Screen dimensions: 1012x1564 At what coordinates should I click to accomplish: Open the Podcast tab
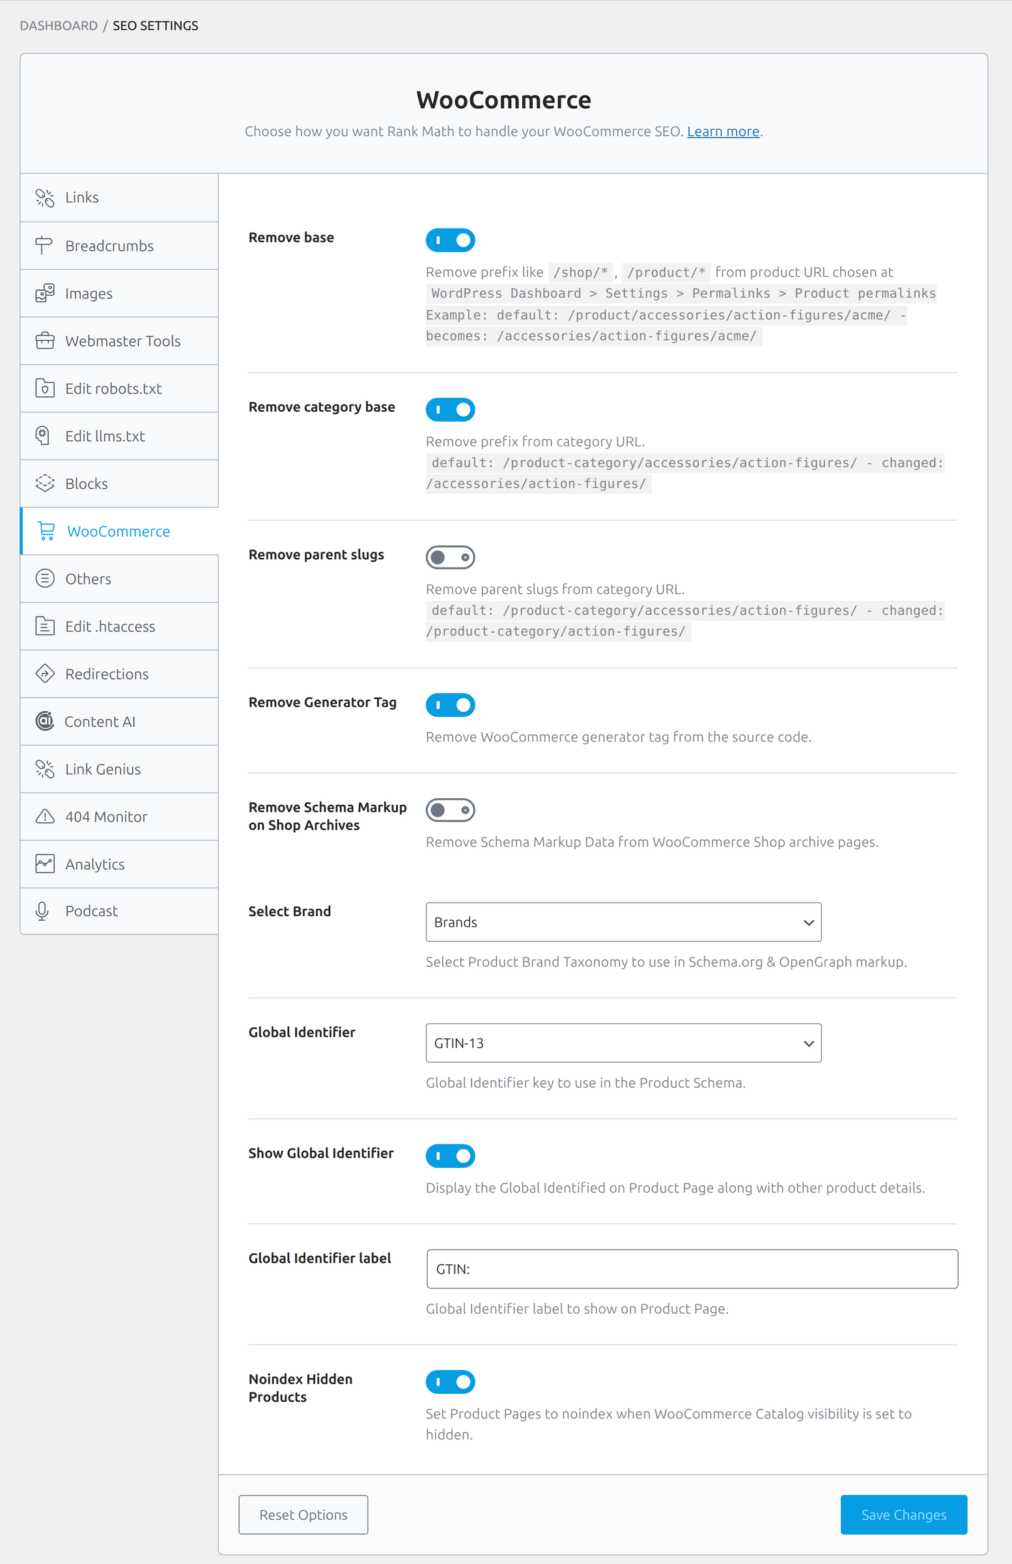(x=120, y=911)
